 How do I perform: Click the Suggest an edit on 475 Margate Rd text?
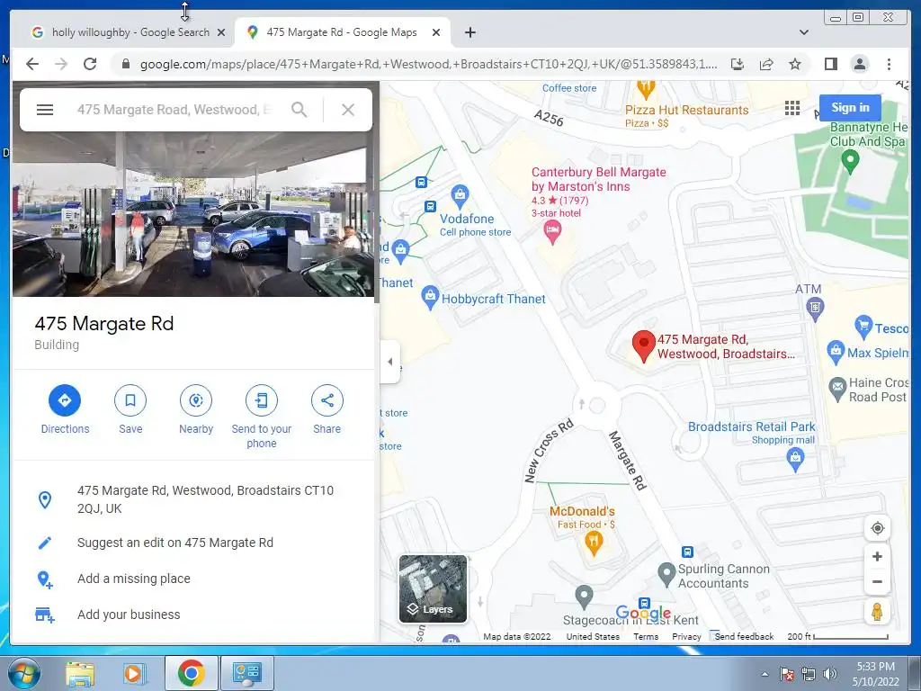(175, 543)
